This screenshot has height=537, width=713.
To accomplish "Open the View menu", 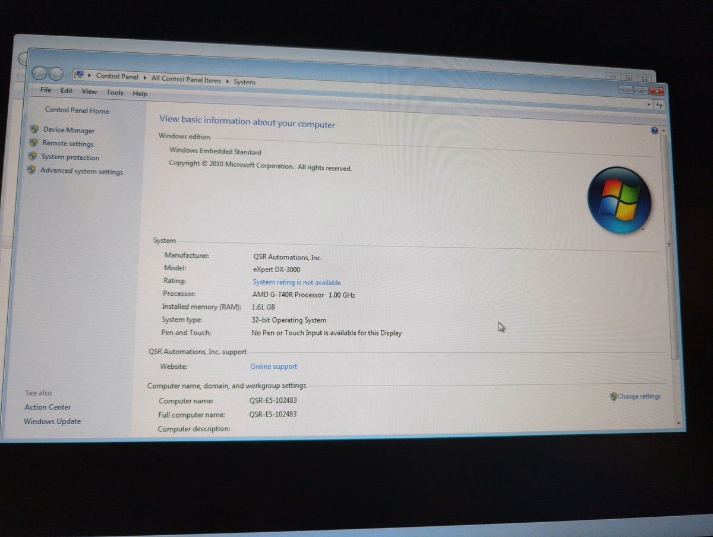I will pyautogui.click(x=89, y=91).
